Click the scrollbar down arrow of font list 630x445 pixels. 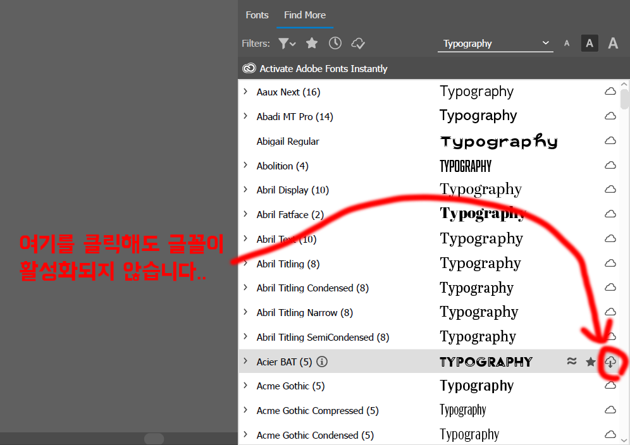tap(624, 440)
